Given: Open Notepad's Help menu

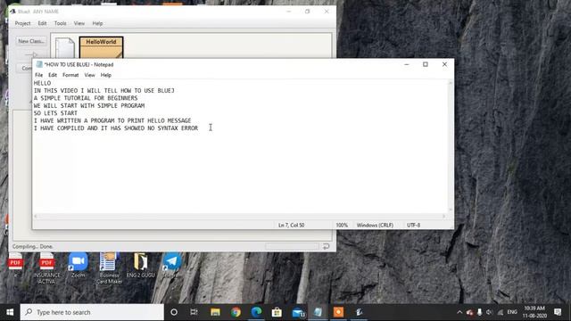Looking at the screenshot, I should pos(106,75).
